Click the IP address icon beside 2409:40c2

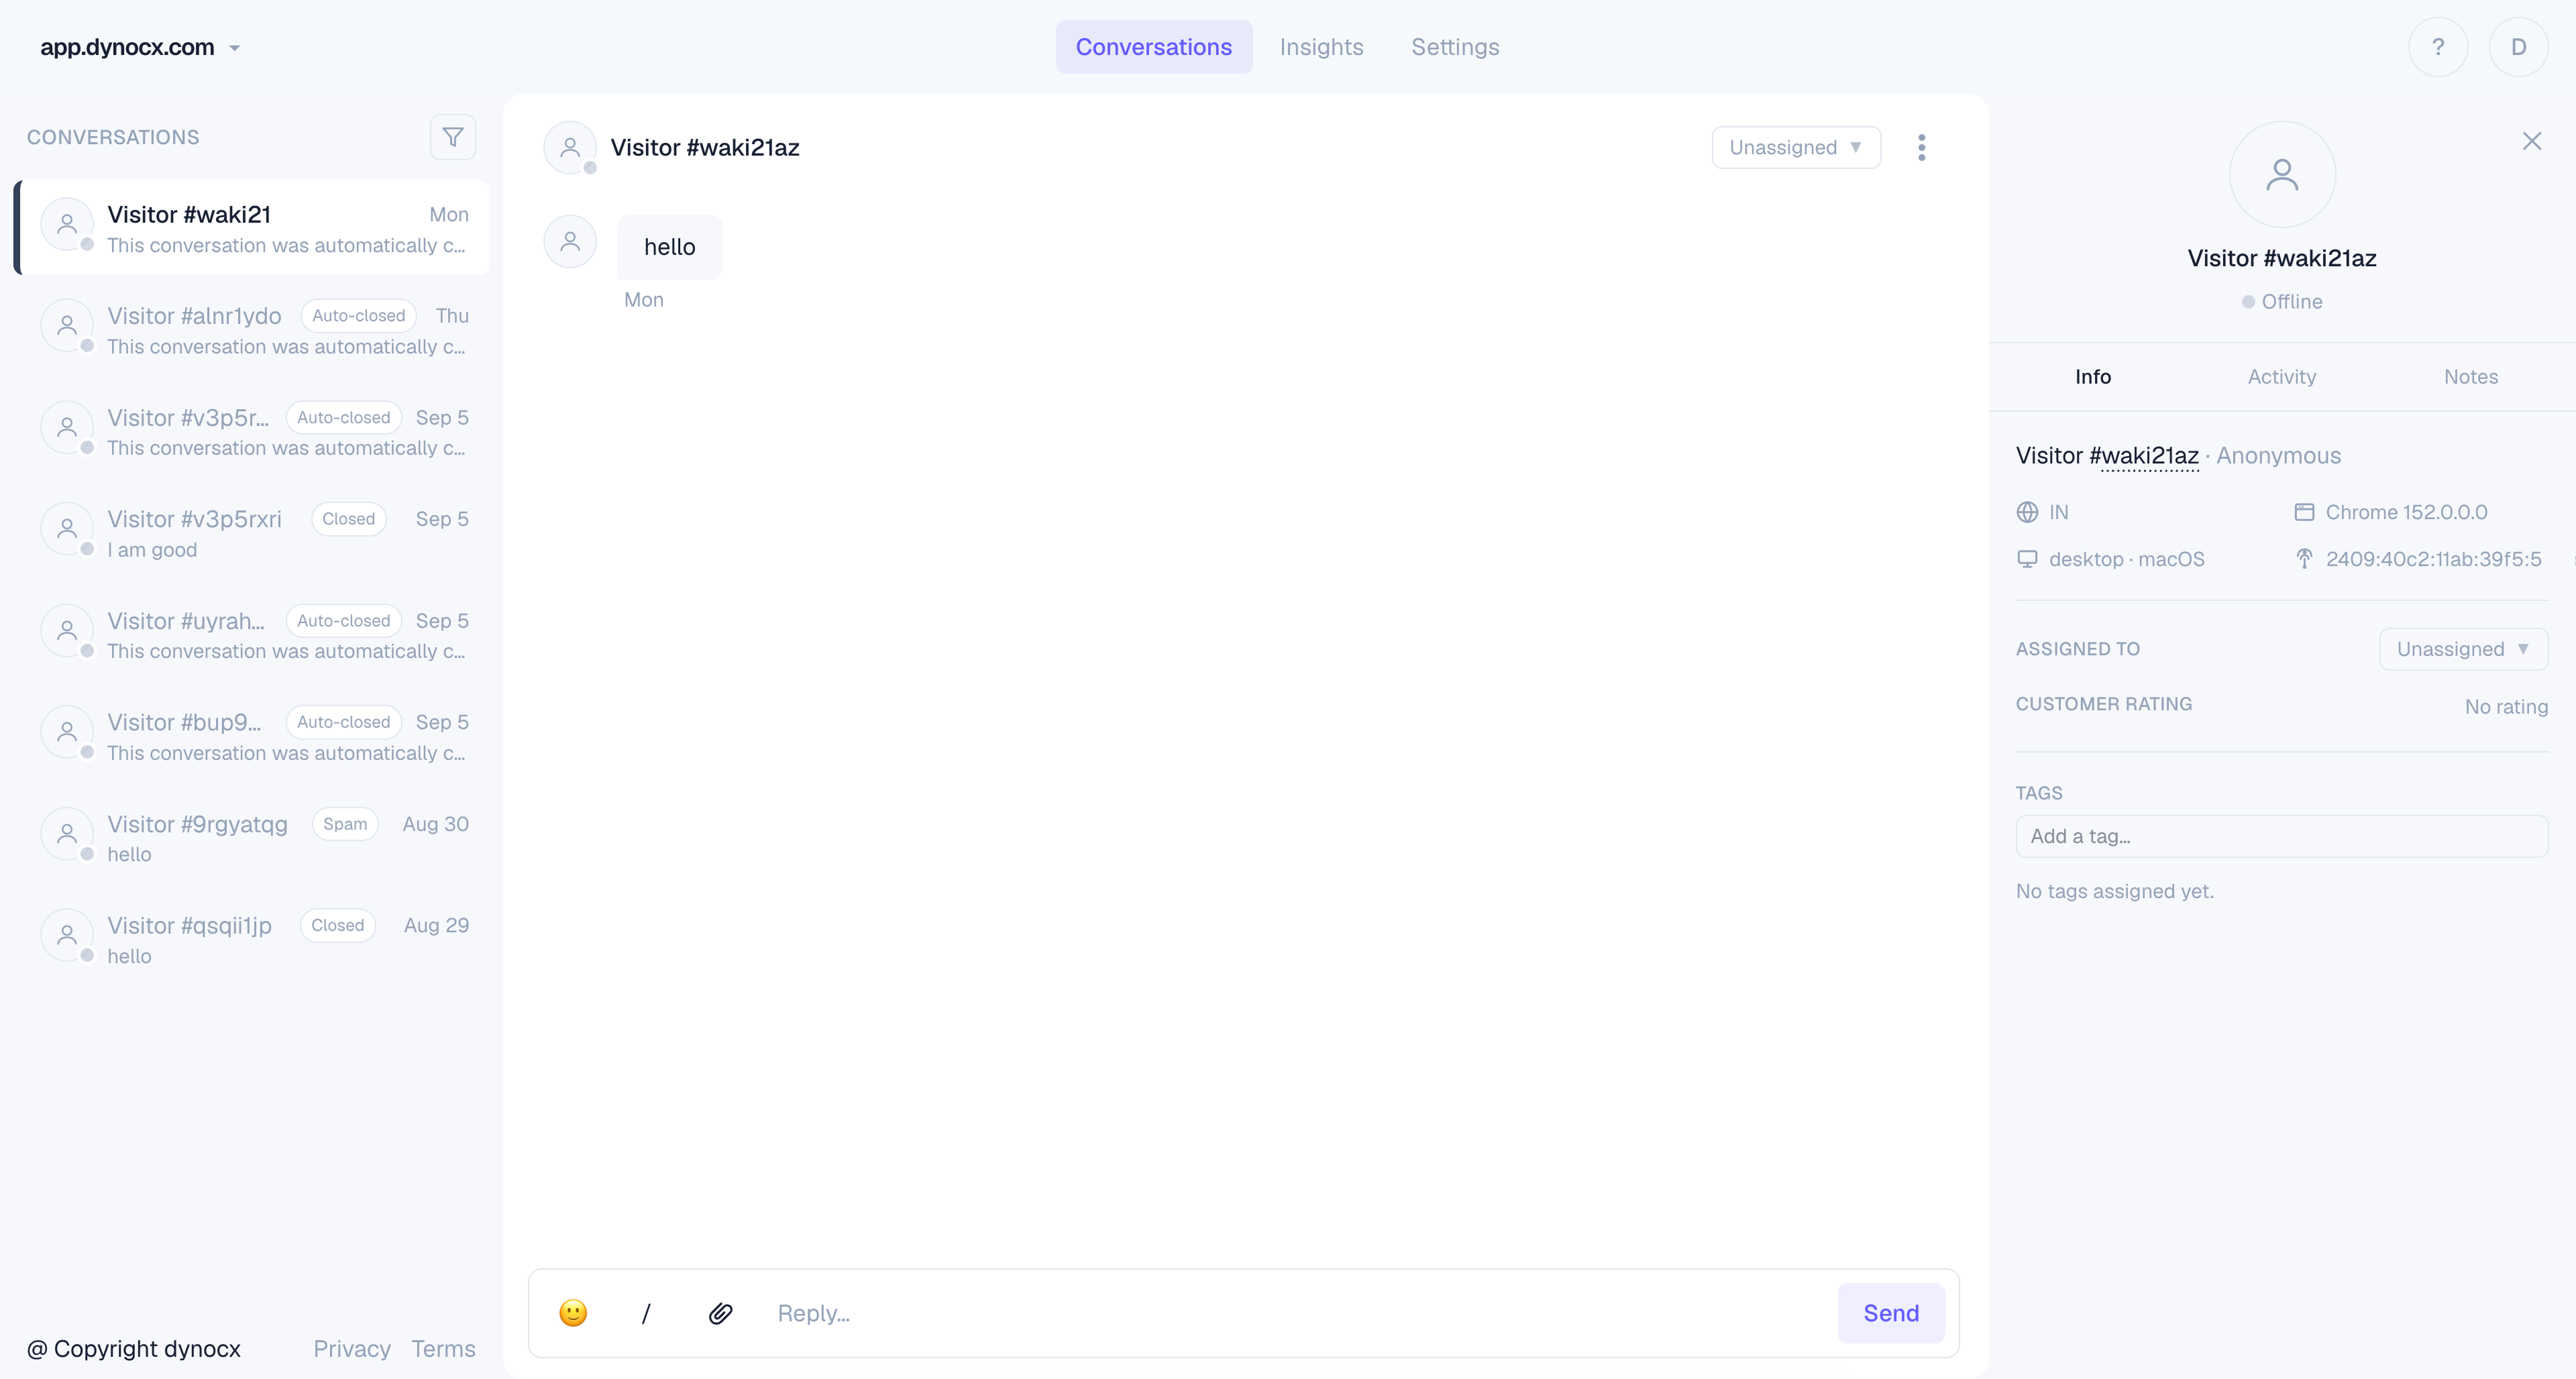(2304, 559)
